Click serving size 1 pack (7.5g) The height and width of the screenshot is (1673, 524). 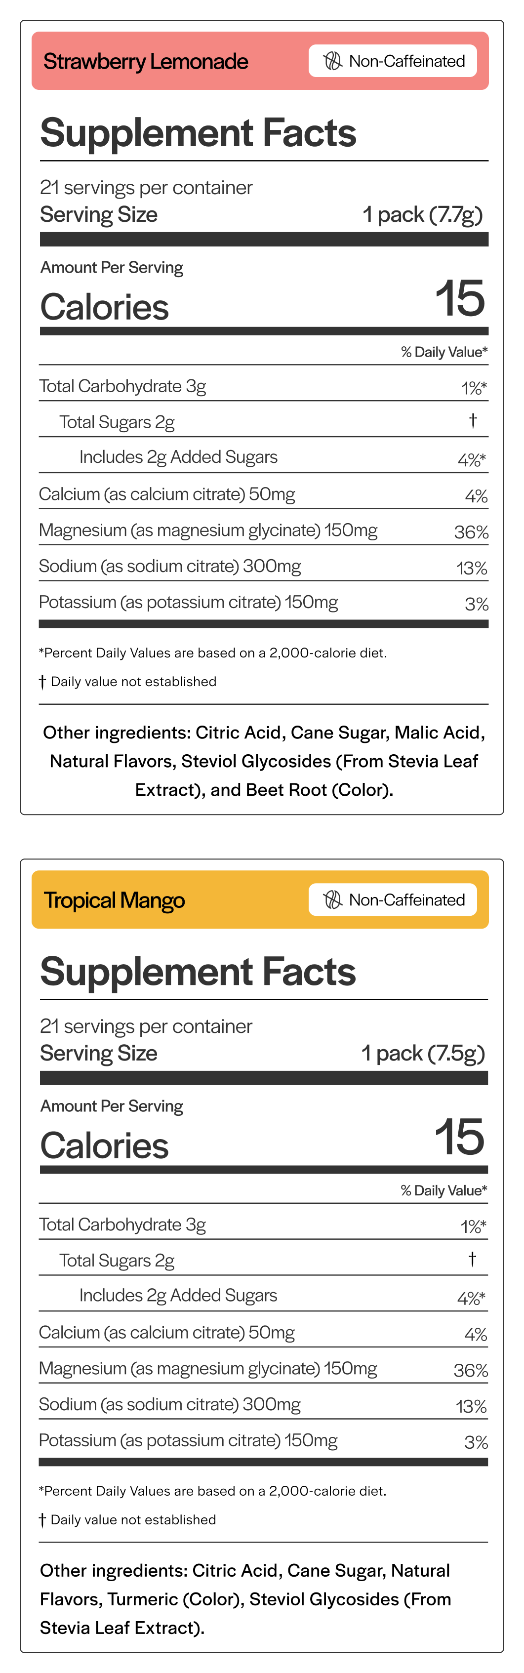point(423,1053)
